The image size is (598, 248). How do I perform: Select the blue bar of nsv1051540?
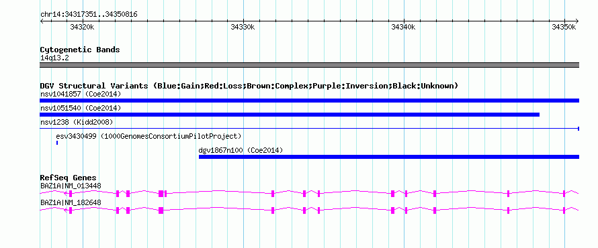tap(290, 115)
